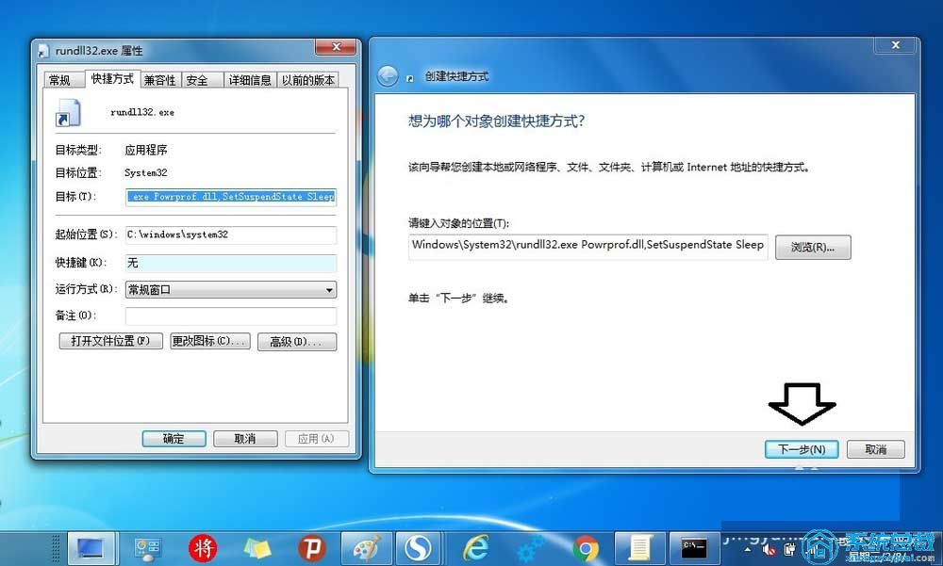
Task: Click the 更改图标(C)... button
Action: pos(210,341)
